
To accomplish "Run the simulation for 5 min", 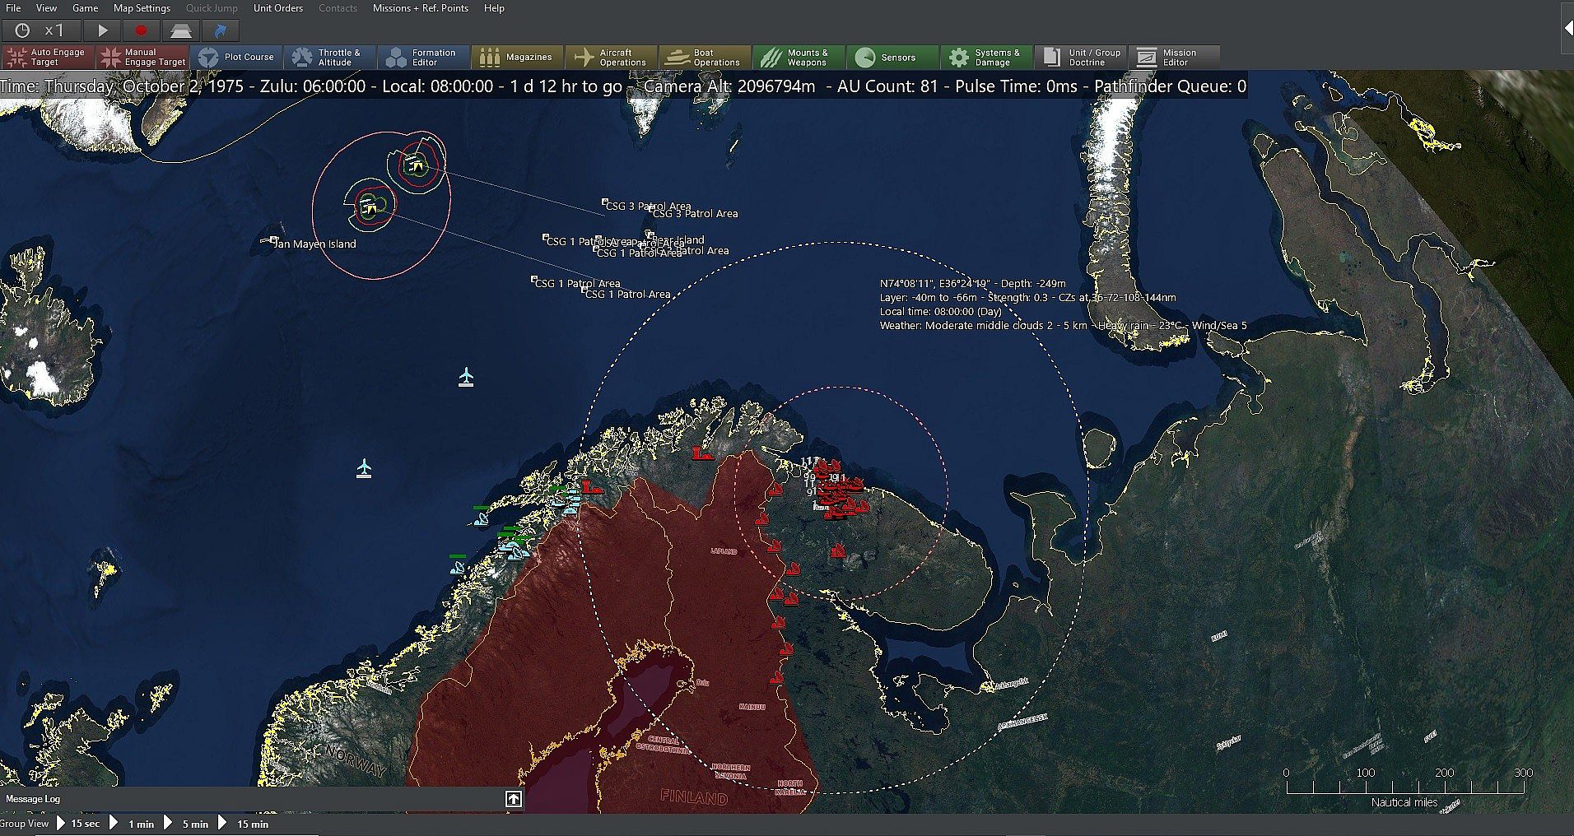I will click(186, 824).
